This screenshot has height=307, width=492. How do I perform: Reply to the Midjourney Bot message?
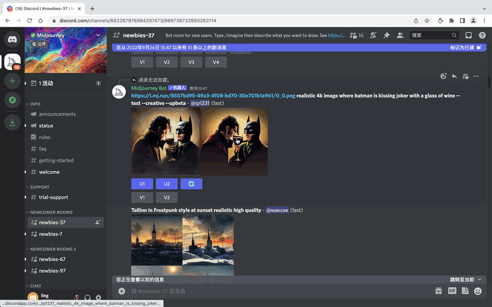[x=454, y=76]
